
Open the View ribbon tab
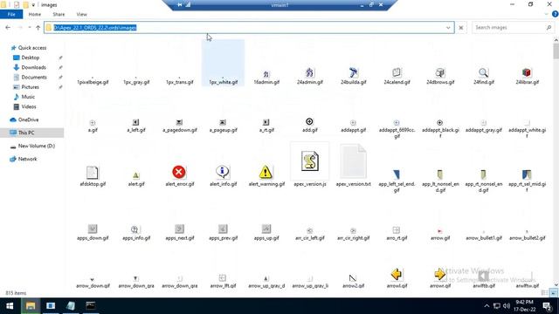pos(81,14)
